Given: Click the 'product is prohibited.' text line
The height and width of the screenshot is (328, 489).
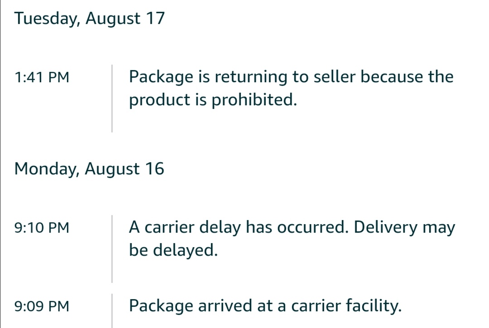Looking at the screenshot, I should (213, 100).
